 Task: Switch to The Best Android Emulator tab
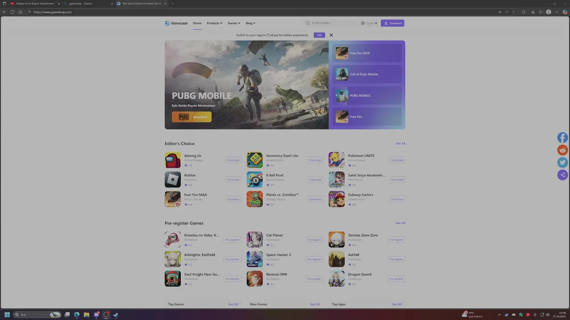(142, 4)
